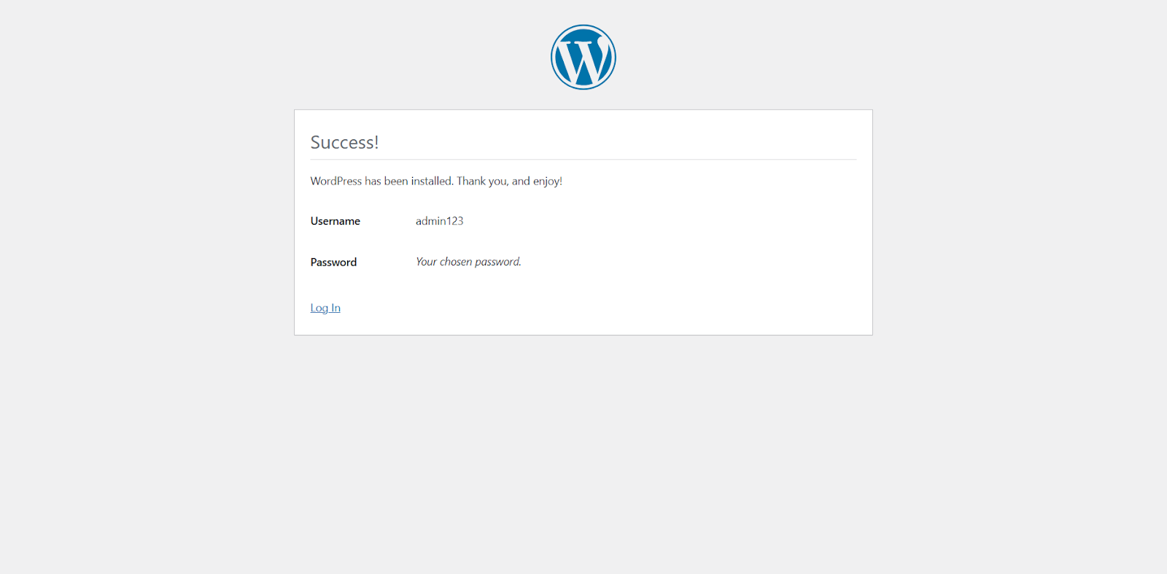Click the divider line under Success! heading
The image size is (1167, 574).
pos(583,159)
